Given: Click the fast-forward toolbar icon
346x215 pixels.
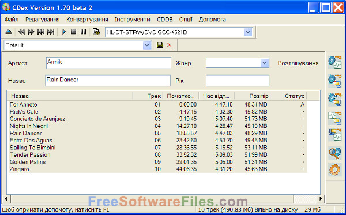Looking at the screenshot, I should click(31, 32).
